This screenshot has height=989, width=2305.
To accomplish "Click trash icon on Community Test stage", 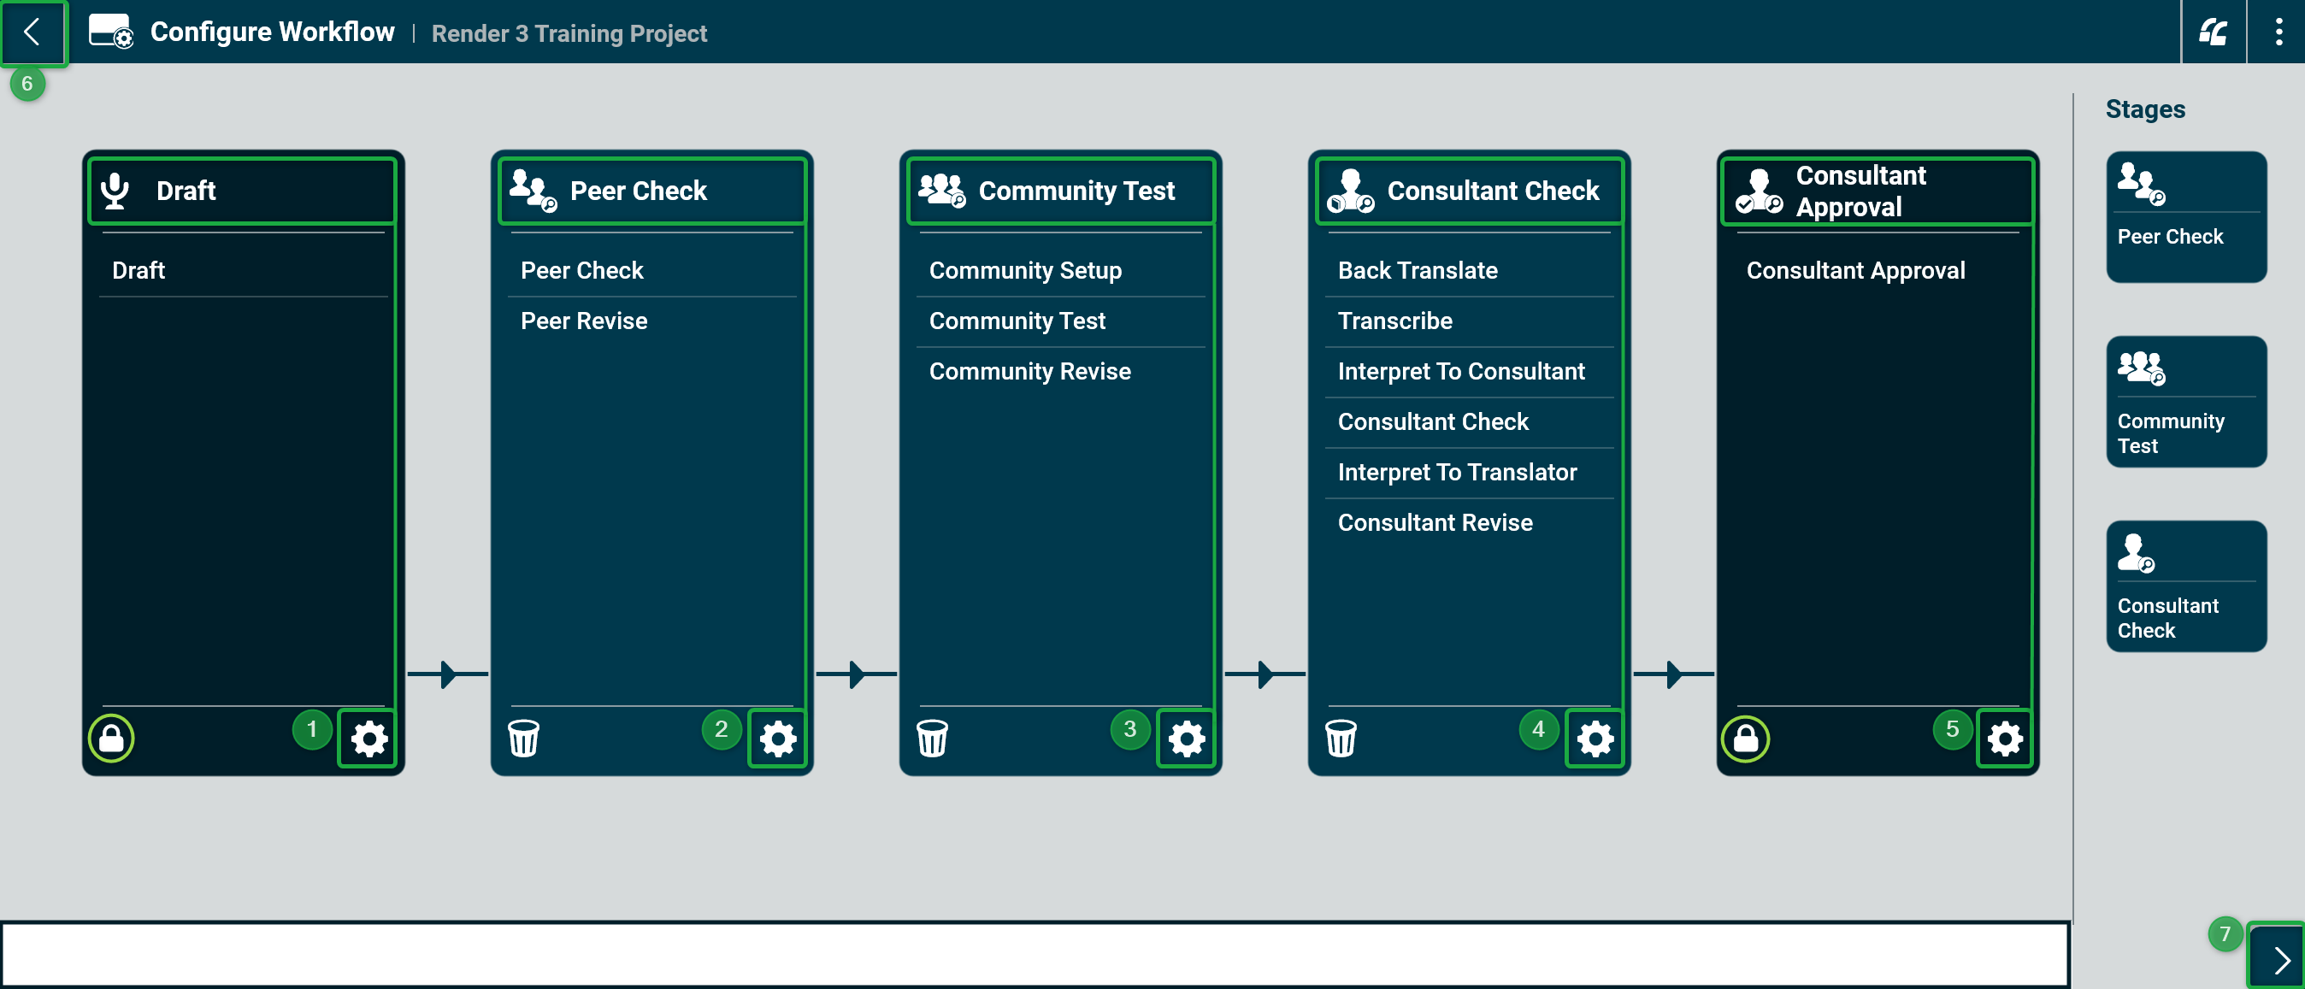I will [931, 739].
